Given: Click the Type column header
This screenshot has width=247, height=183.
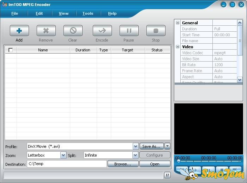Looking at the screenshot, I should [x=104, y=50].
